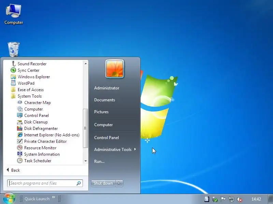Click the user account flower picture
This screenshot has width=273, height=204.
coord(115,69)
